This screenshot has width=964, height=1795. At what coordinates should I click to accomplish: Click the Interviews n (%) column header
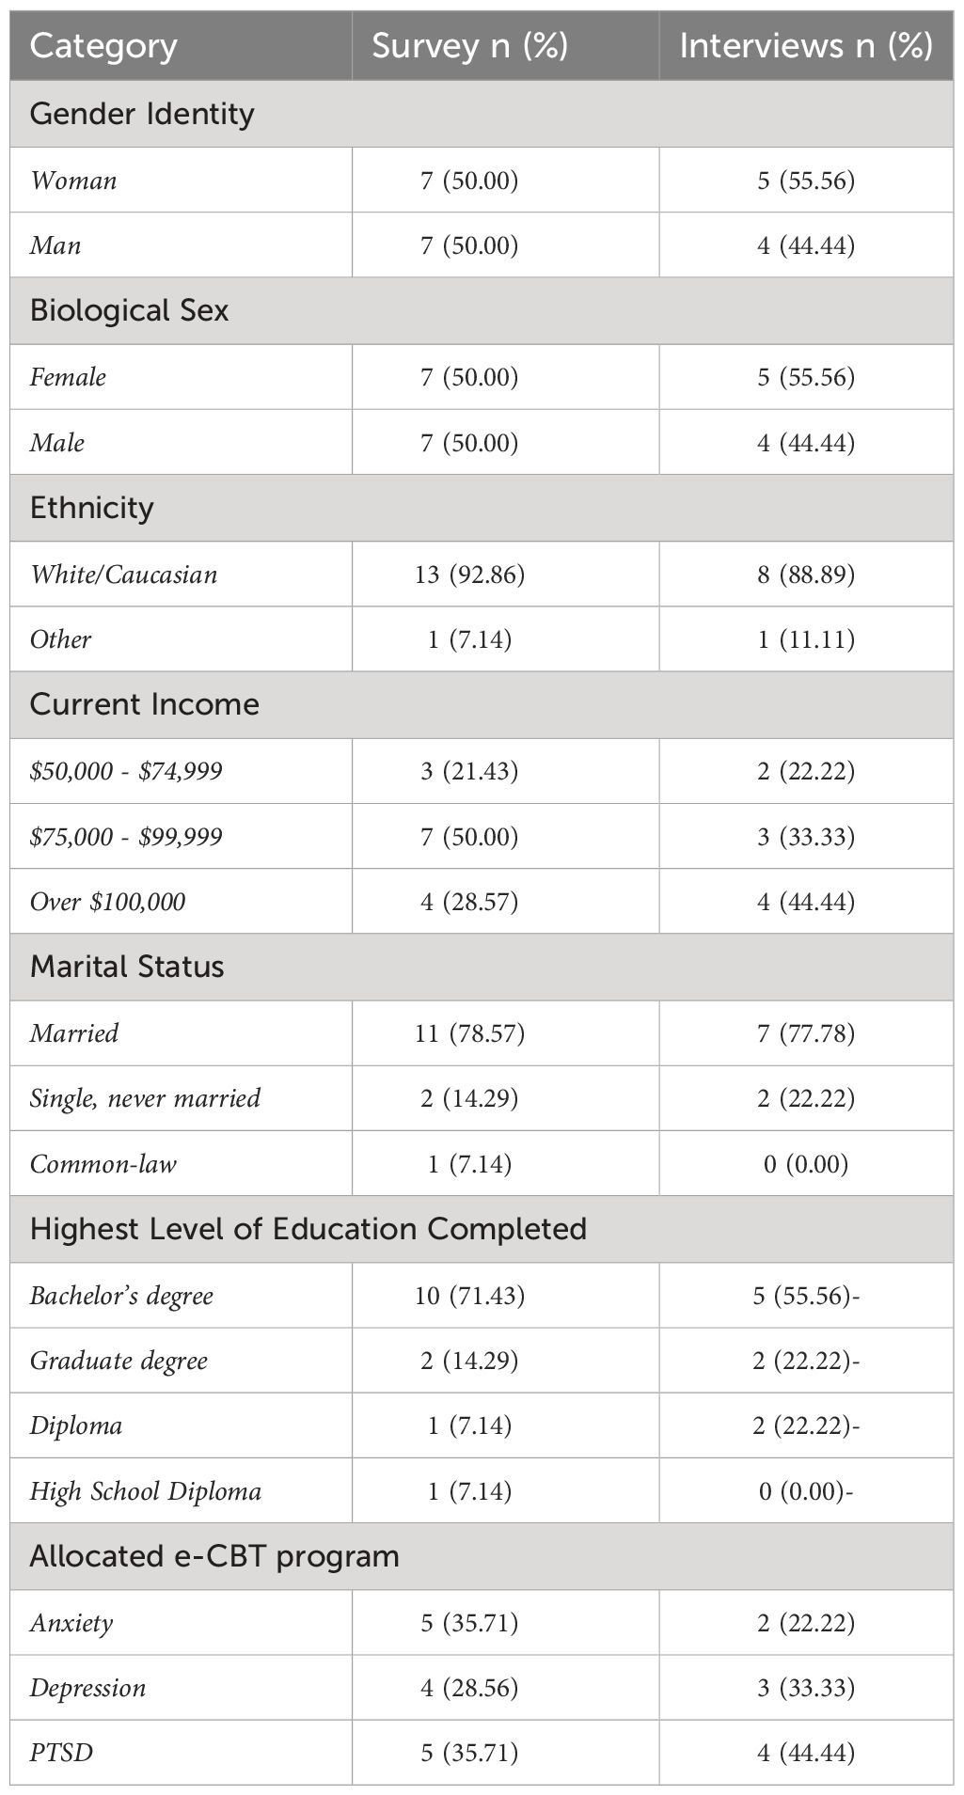click(806, 46)
